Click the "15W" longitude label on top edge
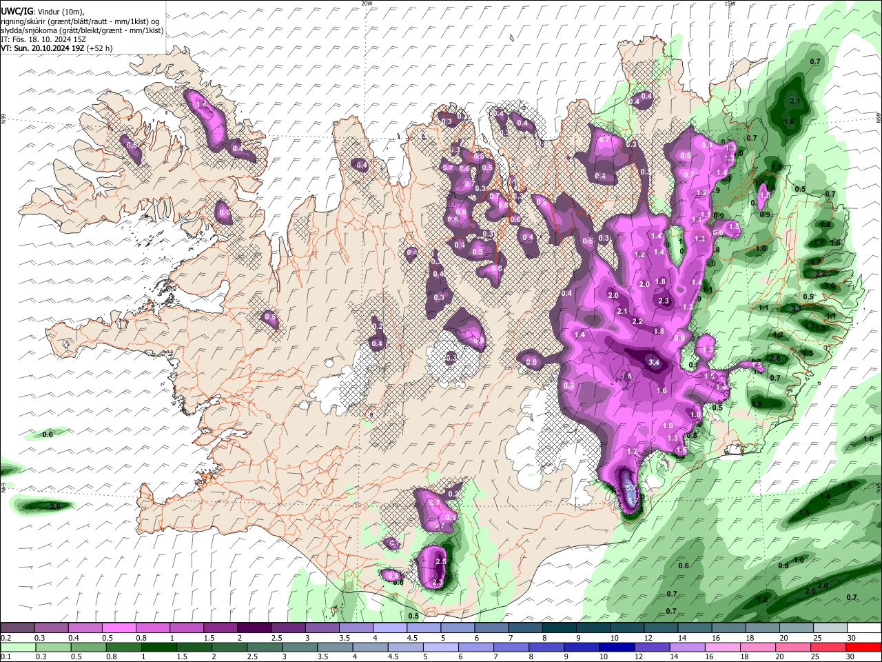882x662 pixels. [x=730, y=3]
